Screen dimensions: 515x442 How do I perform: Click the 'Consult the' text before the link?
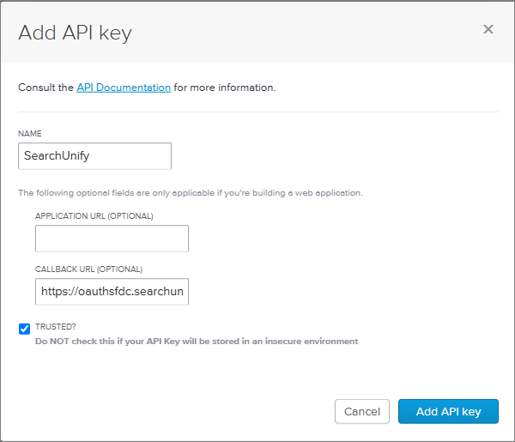point(46,88)
